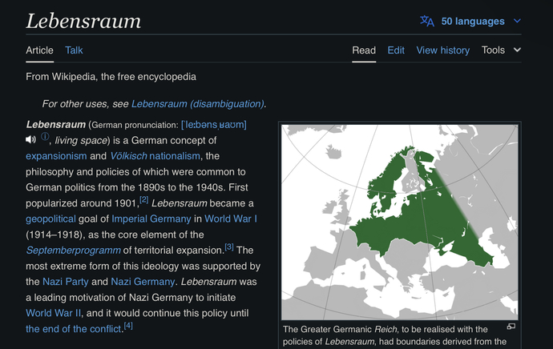
Task: Enlarge map with the thumbnail expand icon
Action: (511, 327)
